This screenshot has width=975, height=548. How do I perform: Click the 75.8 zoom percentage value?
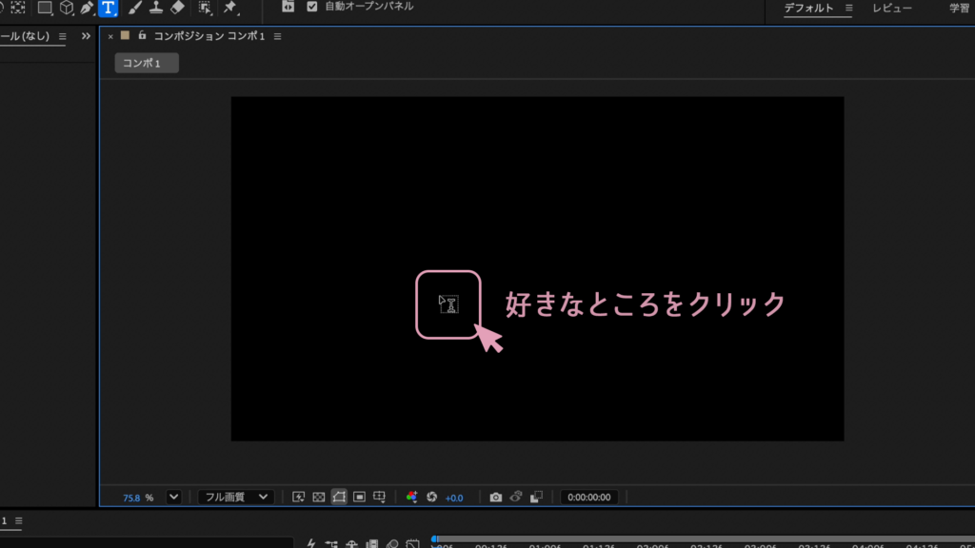131,498
